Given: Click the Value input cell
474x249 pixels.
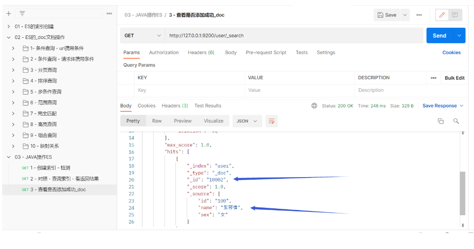Looking at the screenshot, I should pyautogui.click(x=300, y=91).
